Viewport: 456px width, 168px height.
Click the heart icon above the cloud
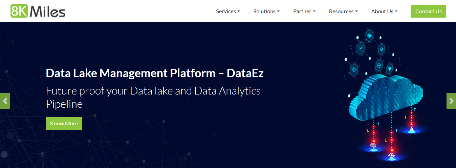(x=390, y=69)
